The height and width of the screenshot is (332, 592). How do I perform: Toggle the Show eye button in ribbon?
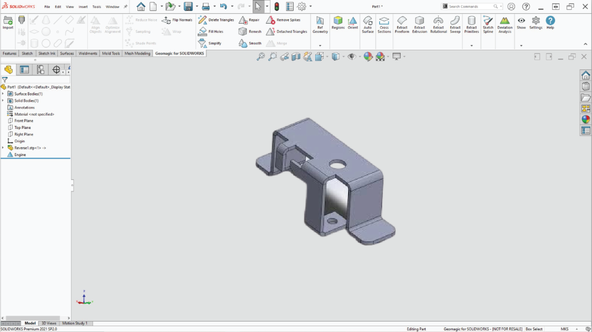521,23
